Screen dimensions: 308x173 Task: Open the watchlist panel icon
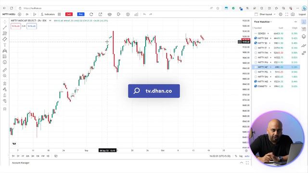pyautogui.click(x=304, y=22)
